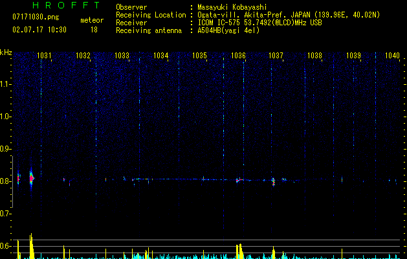
Task: Click the 1033 time marker
Action: [x=122, y=55]
